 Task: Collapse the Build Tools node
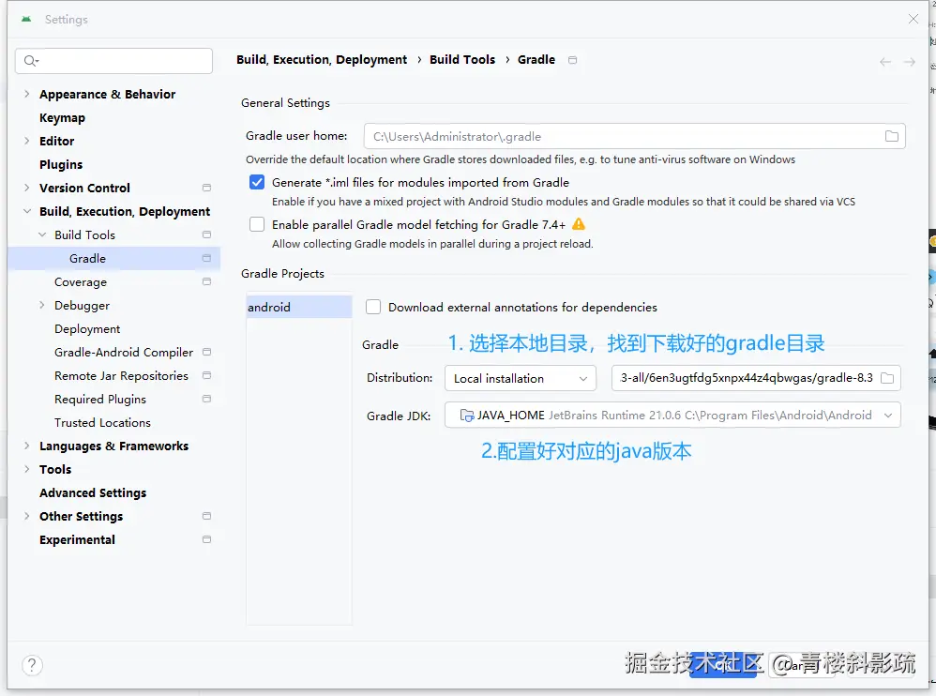pos(42,235)
